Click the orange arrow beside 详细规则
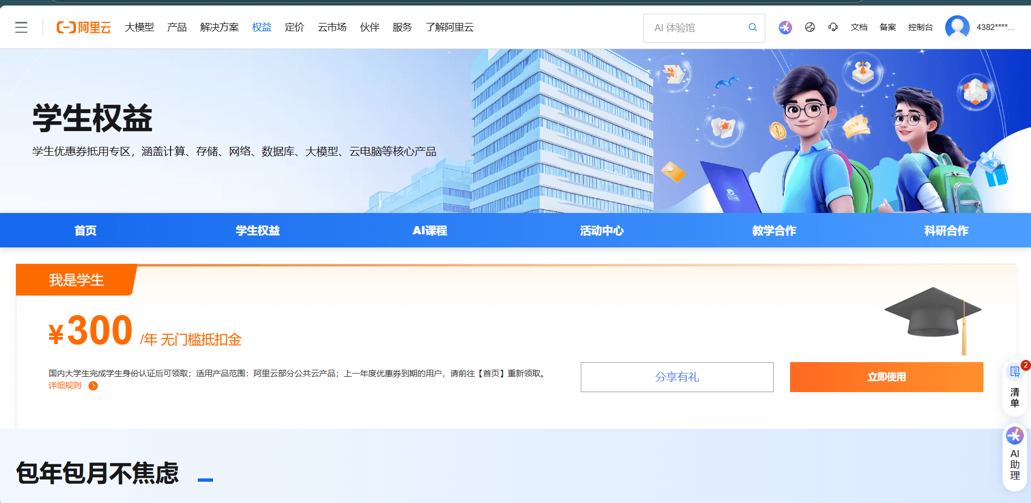 pos(93,386)
